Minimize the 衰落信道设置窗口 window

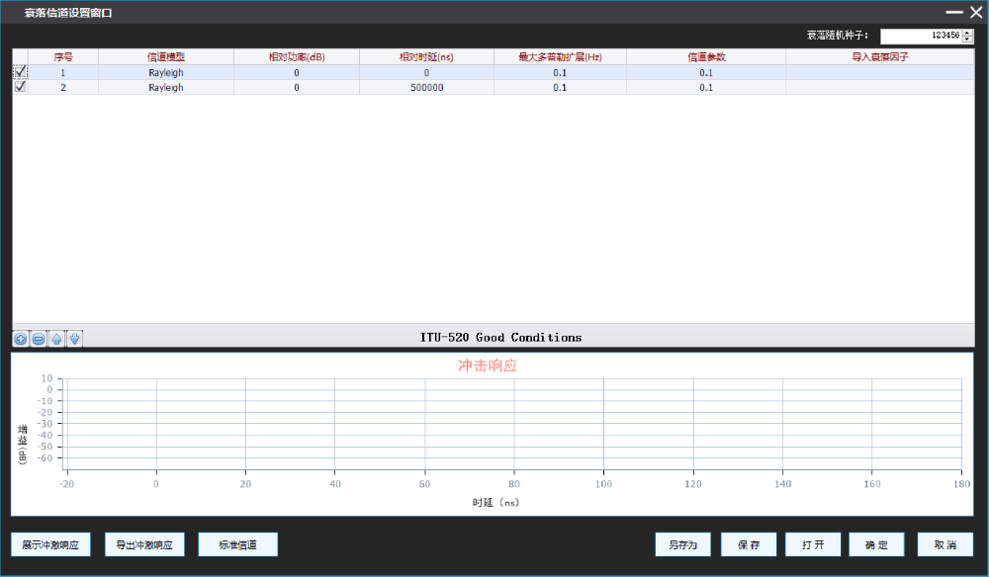(953, 12)
